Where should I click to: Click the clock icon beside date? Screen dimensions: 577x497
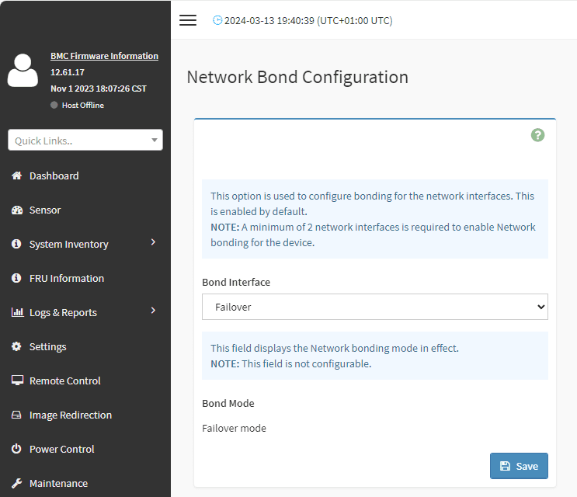tap(217, 20)
